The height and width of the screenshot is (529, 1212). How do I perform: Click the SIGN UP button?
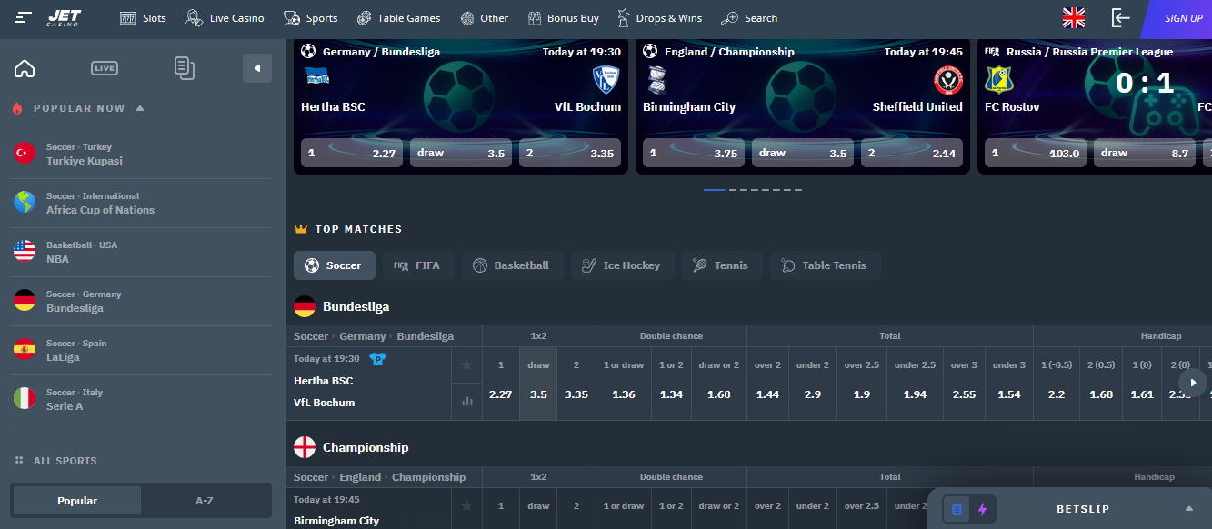[x=1182, y=18]
